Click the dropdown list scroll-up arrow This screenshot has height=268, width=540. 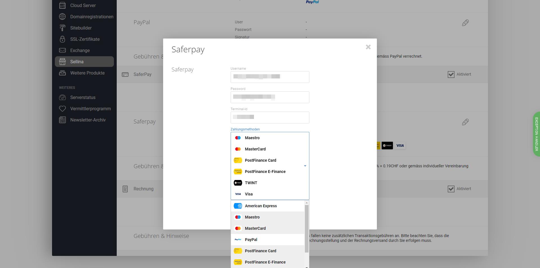tap(307, 203)
